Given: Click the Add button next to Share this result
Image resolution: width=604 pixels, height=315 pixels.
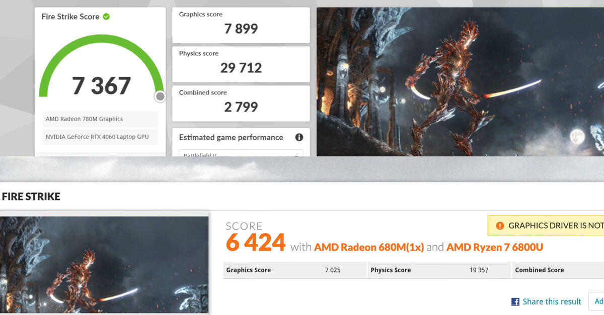Looking at the screenshot, I should [x=597, y=301].
